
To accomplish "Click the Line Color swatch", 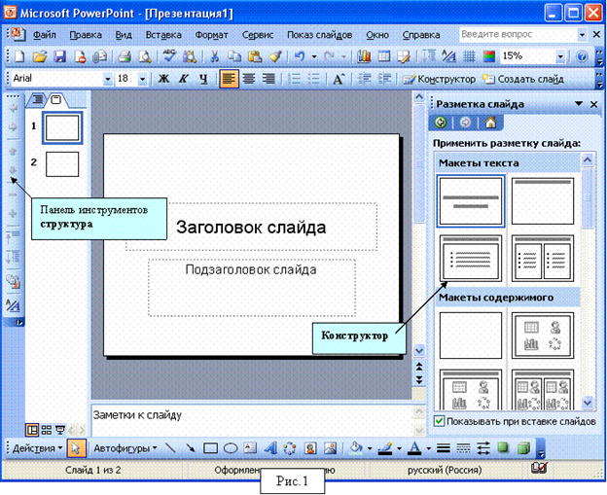I will [385, 448].
